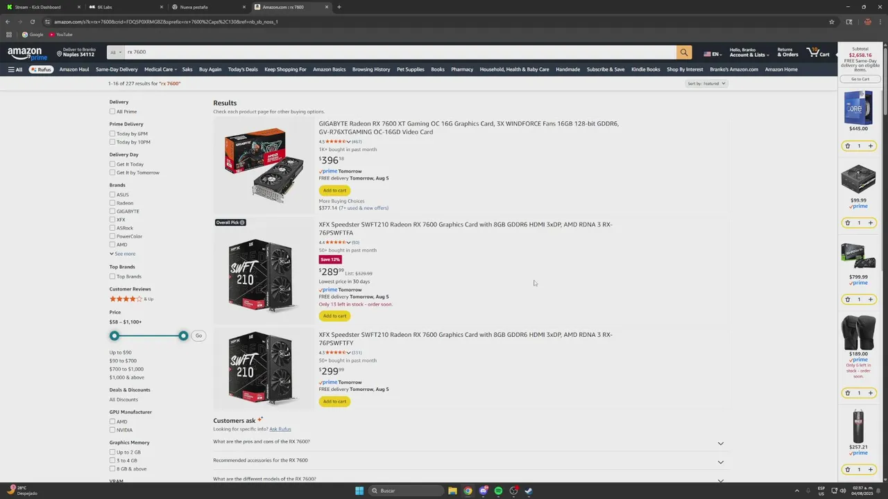Remove the $189.00 boxing gloves from sidebar
The height and width of the screenshot is (499, 888).
click(x=847, y=393)
